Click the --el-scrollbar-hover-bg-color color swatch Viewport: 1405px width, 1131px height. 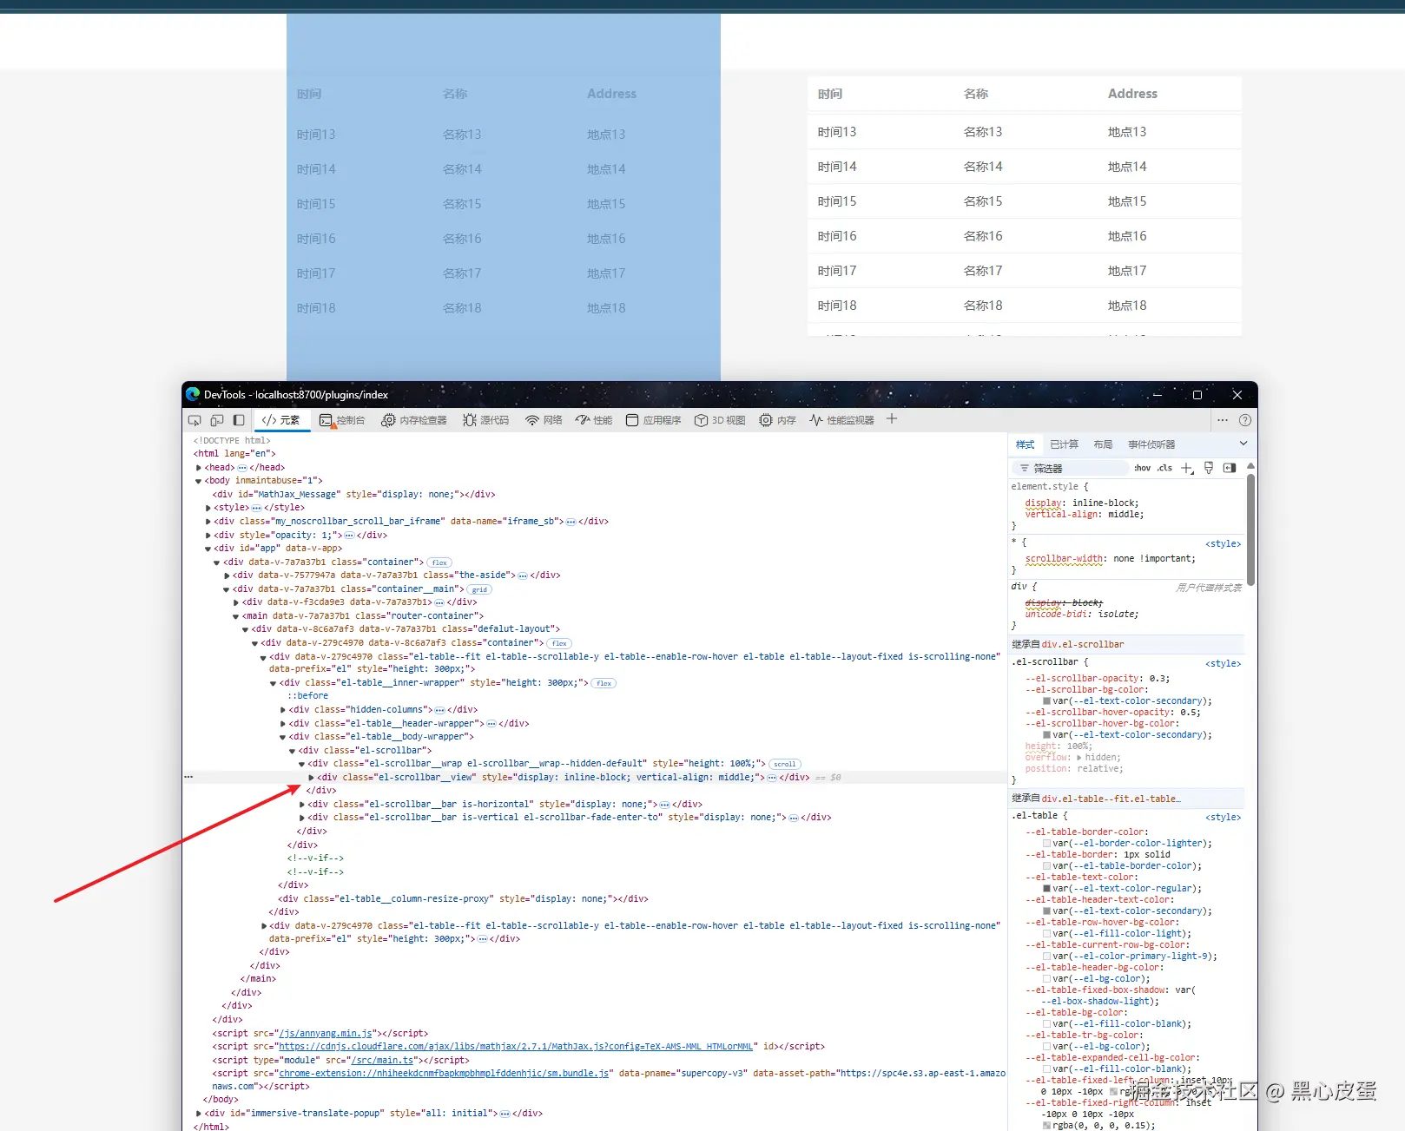(1047, 735)
